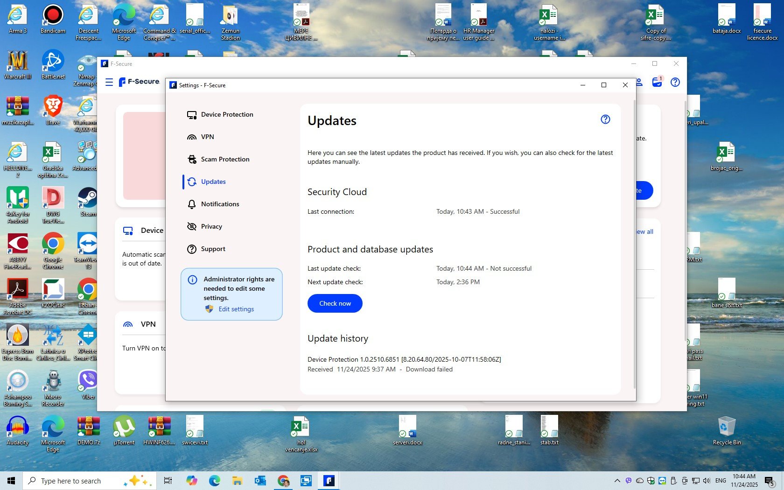Click the F-Secure main window help icon
The image size is (784, 490).
[675, 82]
